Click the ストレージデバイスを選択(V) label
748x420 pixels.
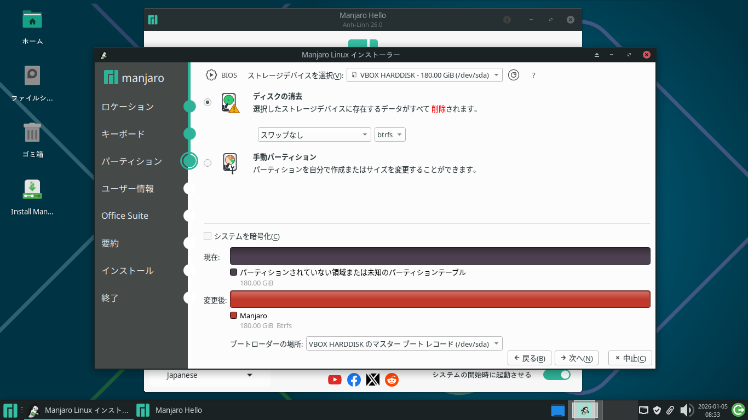pos(296,75)
